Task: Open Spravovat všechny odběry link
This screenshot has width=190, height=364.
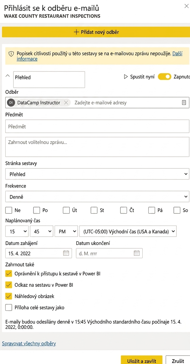Action: pos(29,343)
